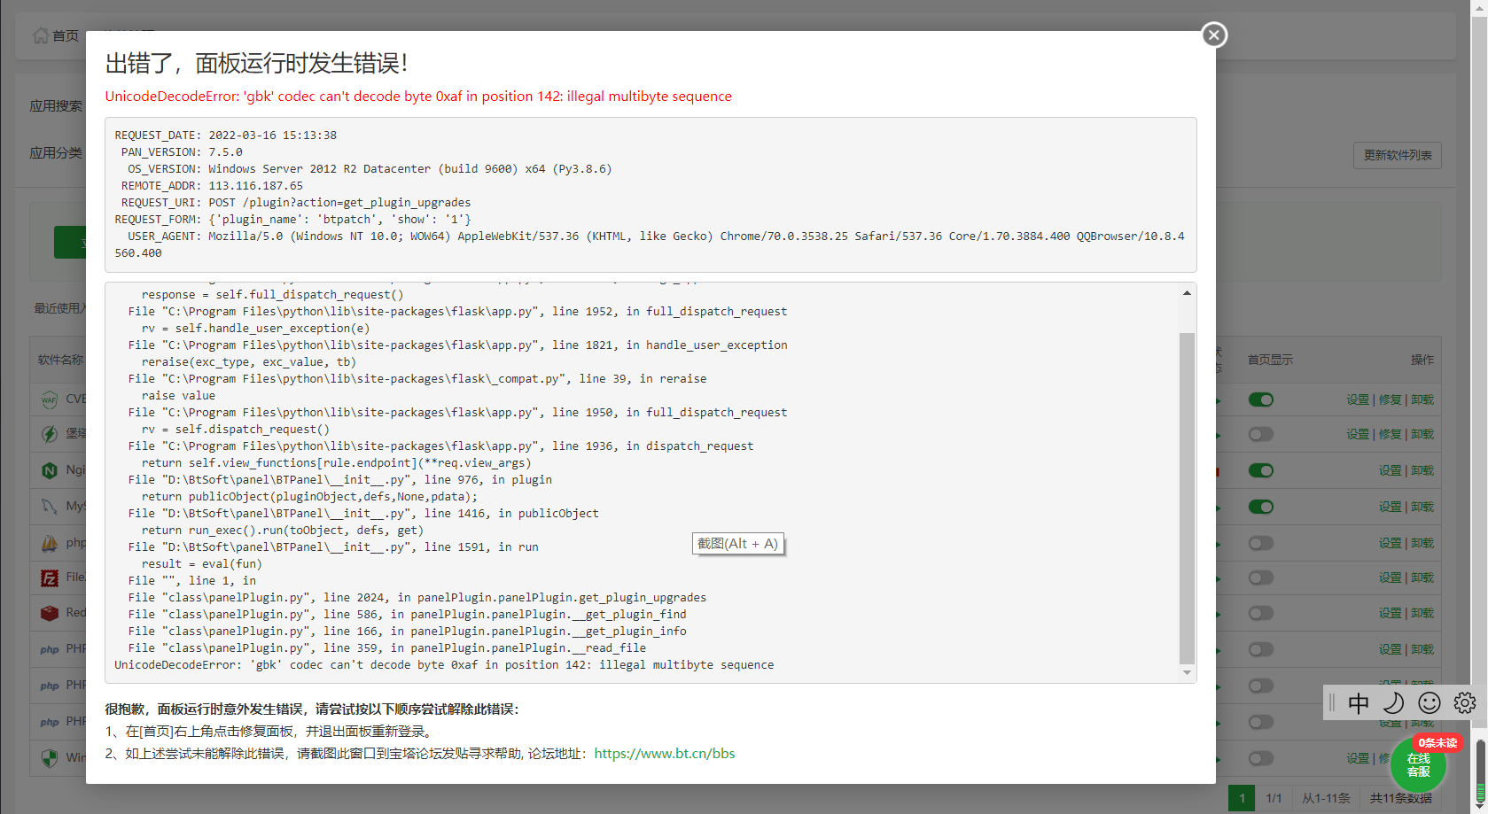This screenshot has height=814, width=1488.
Task: Click 修复 in the CVE row
Action: coord(1391,399)
